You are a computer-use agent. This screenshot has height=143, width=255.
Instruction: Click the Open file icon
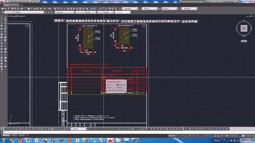6,9
